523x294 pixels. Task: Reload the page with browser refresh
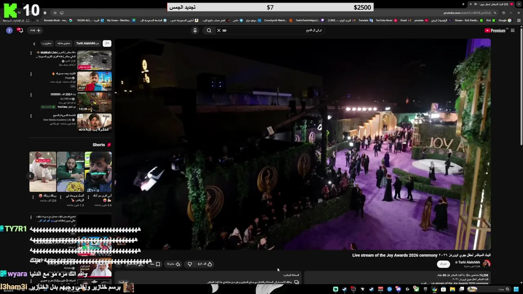pyautogui.click(x=504, y=13)
